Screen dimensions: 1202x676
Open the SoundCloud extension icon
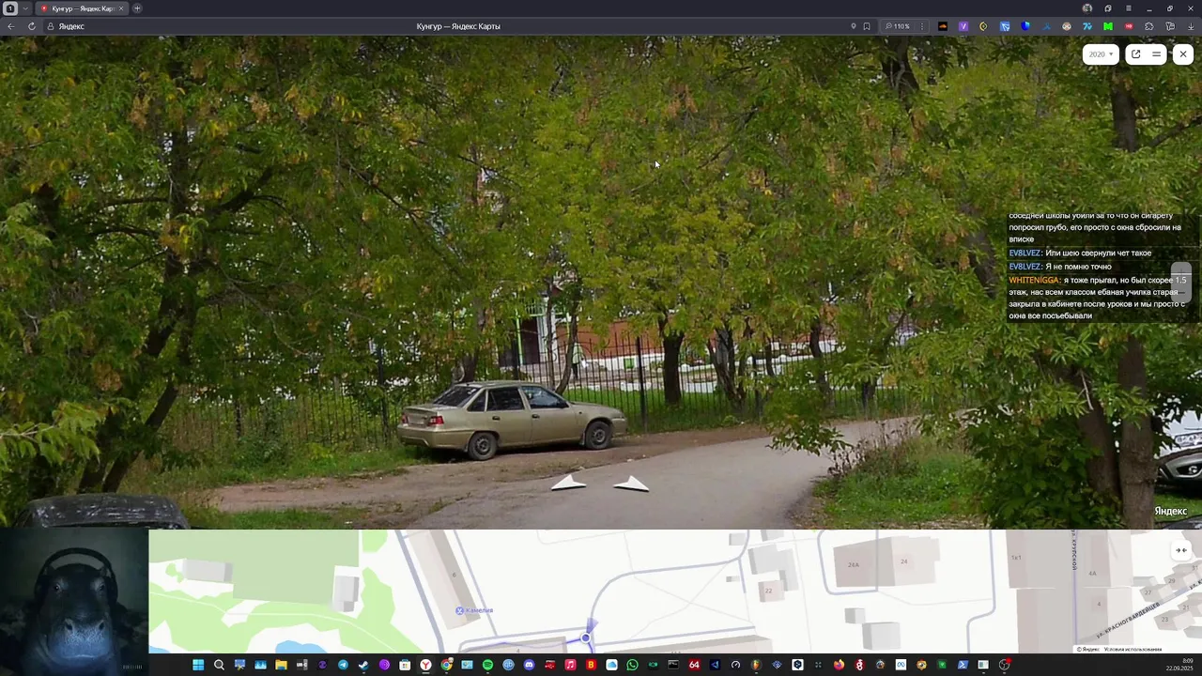(943, 26)
